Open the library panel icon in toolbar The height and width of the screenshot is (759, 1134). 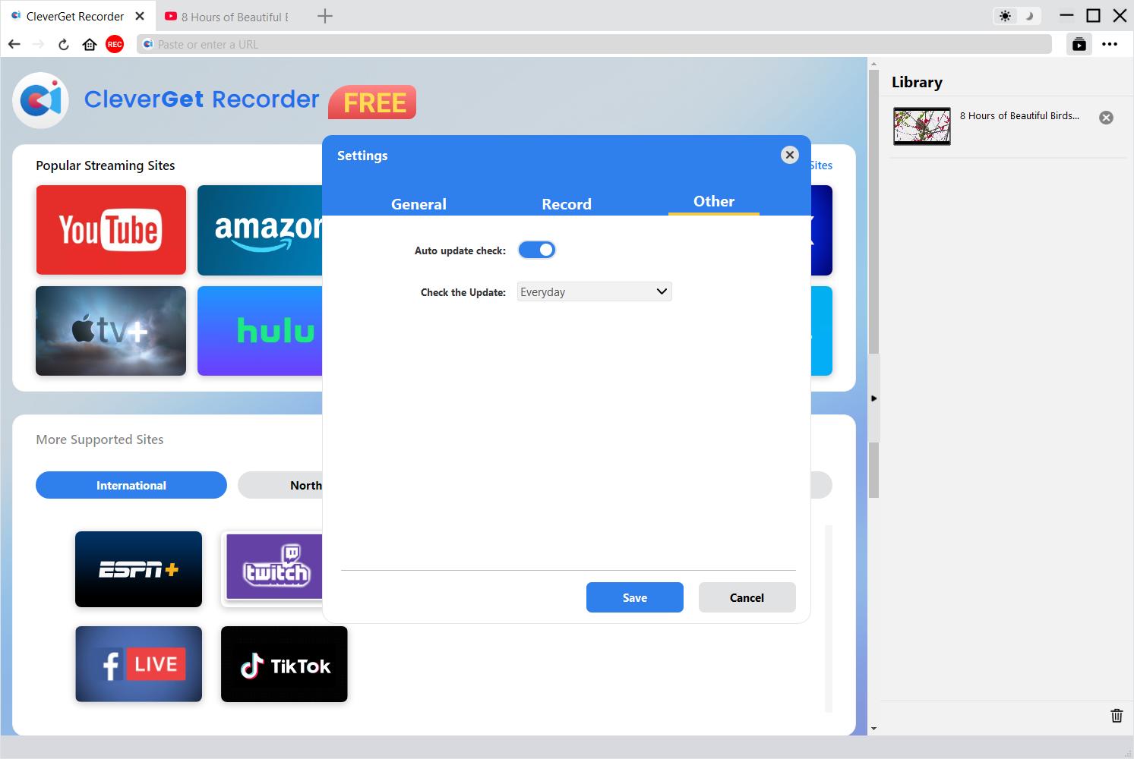pos(1079,44)
